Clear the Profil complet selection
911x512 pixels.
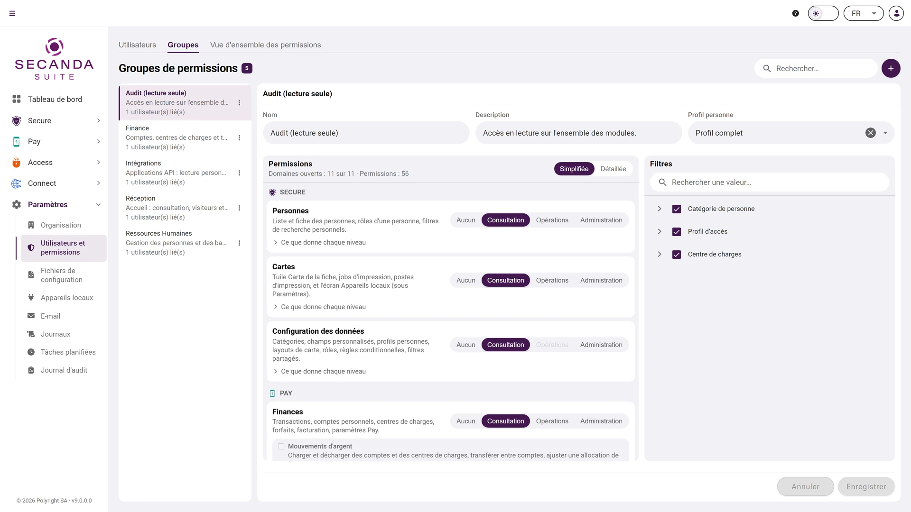click(871, 133)
